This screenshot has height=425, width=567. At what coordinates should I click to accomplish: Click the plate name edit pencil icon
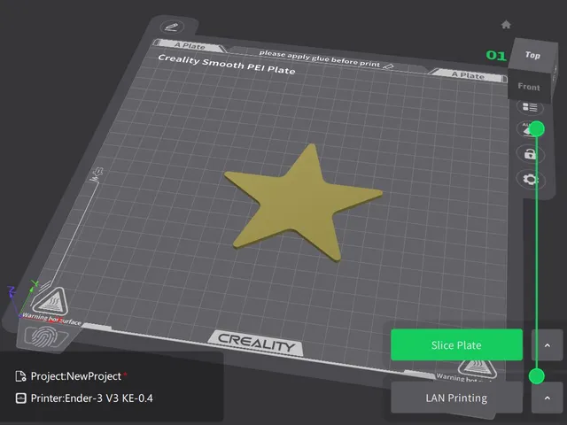click(172, 27)
